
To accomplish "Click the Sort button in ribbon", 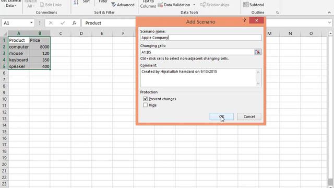I will click(86, 2).
